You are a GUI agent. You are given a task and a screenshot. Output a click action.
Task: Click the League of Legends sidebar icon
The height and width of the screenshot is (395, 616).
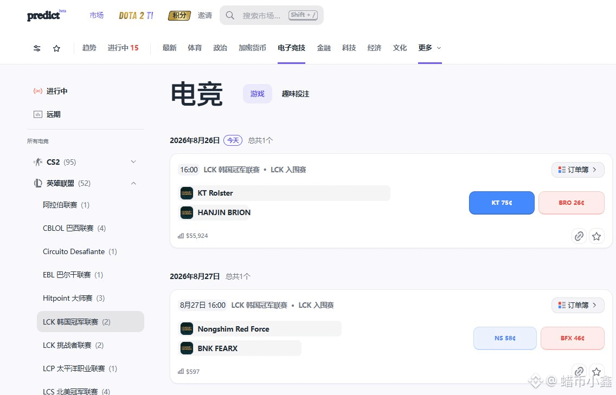(38, 183)
